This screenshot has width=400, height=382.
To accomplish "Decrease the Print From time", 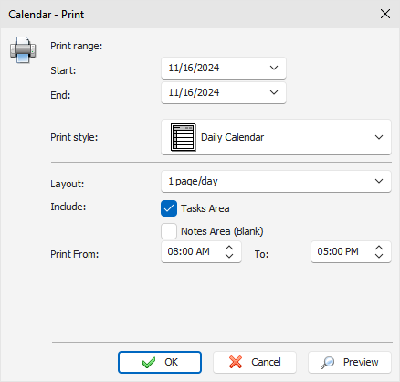I will tap(229, 255).
